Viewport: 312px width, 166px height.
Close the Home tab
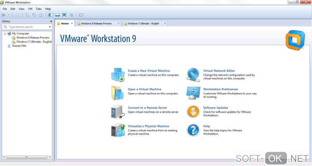point(72,23)
